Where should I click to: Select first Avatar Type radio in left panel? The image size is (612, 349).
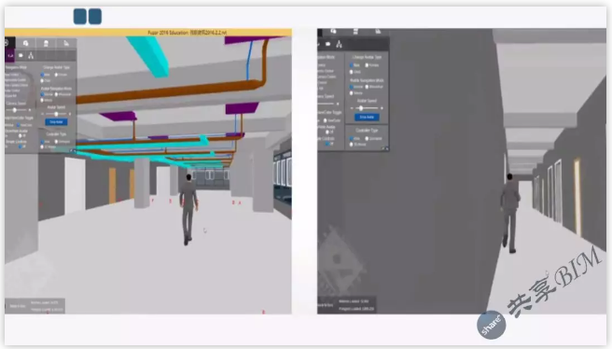coord(42,75)
